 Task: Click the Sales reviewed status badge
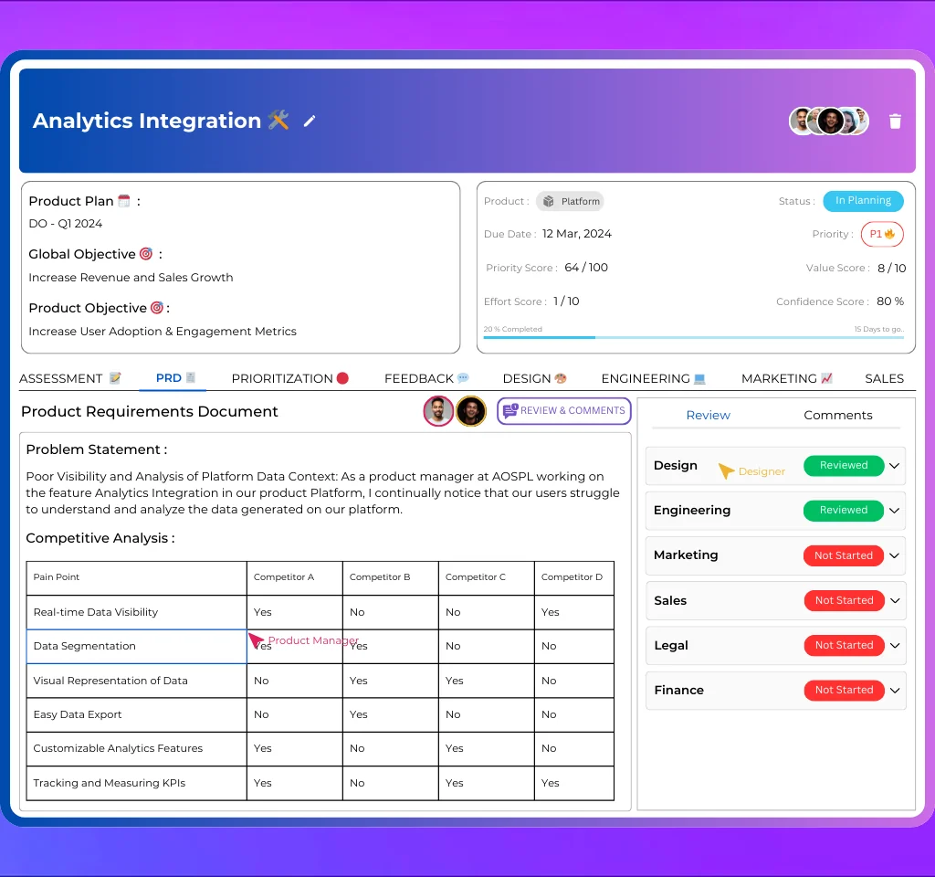844,600
